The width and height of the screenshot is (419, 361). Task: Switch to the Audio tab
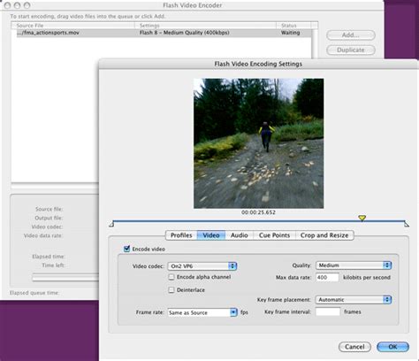click(x=239, y=235)
